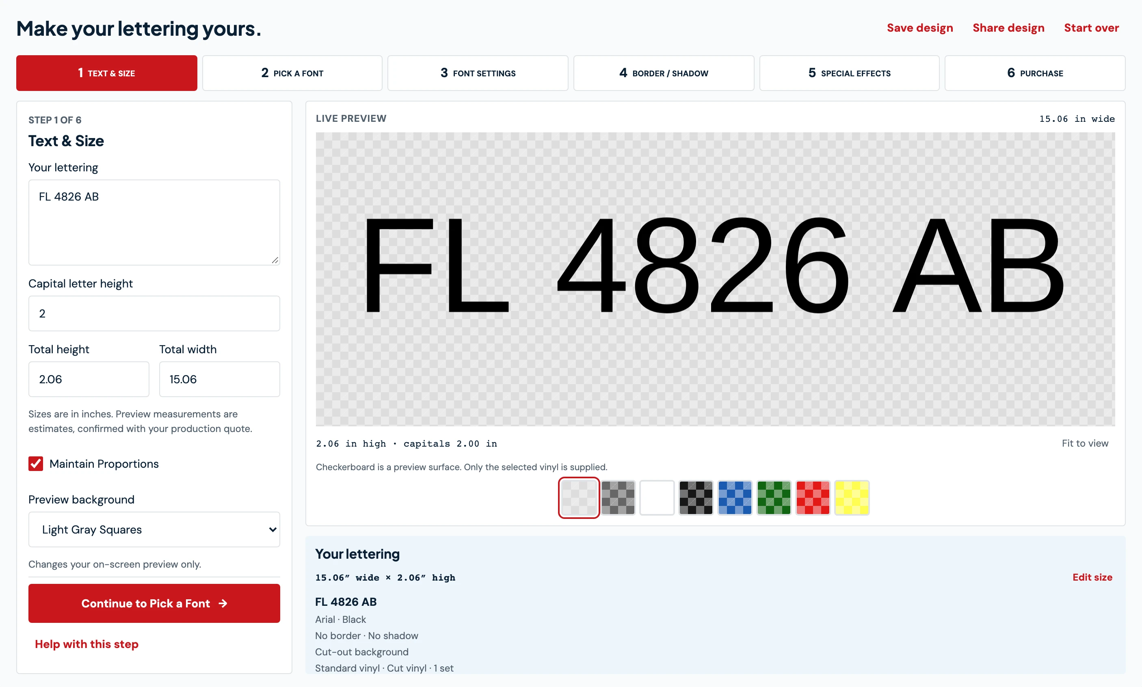The height and width of the screenshot is (687, 1142).
Task: Select the light gray checkerboard swatch
Action: click(x=579, y=498)
